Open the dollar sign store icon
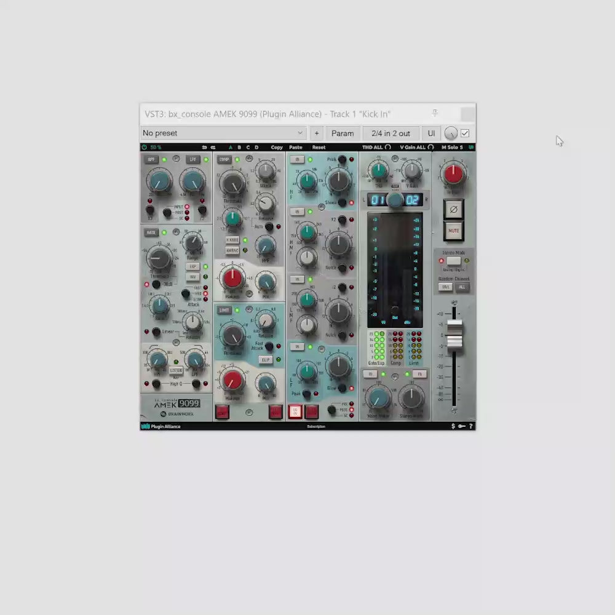This screenshot has width=615, height=615. pyautogui.click(x=453, y=426)
